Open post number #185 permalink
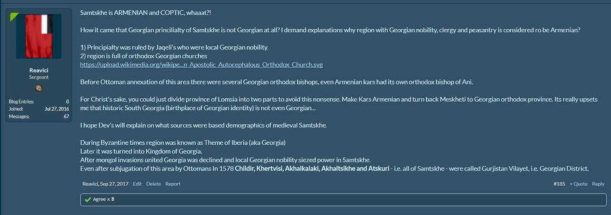 coord(559,184)
